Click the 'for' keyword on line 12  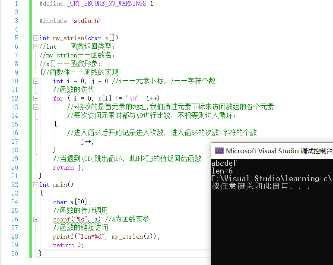tap(58, 98)
